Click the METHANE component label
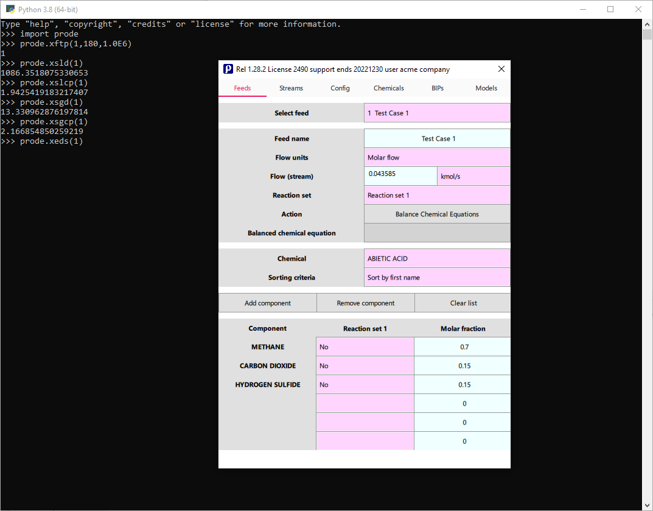This screenshot has width=653, height=511. click(268, 347)
